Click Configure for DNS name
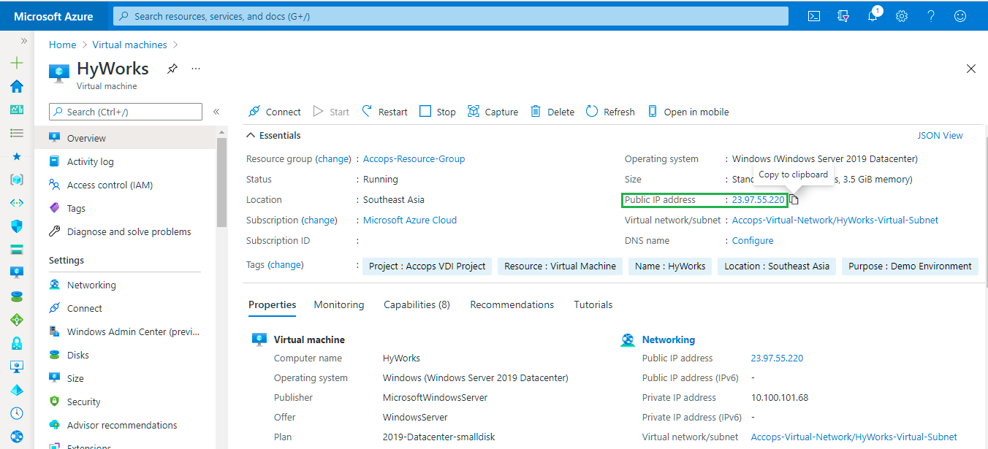988x449 pixels. 753,240
